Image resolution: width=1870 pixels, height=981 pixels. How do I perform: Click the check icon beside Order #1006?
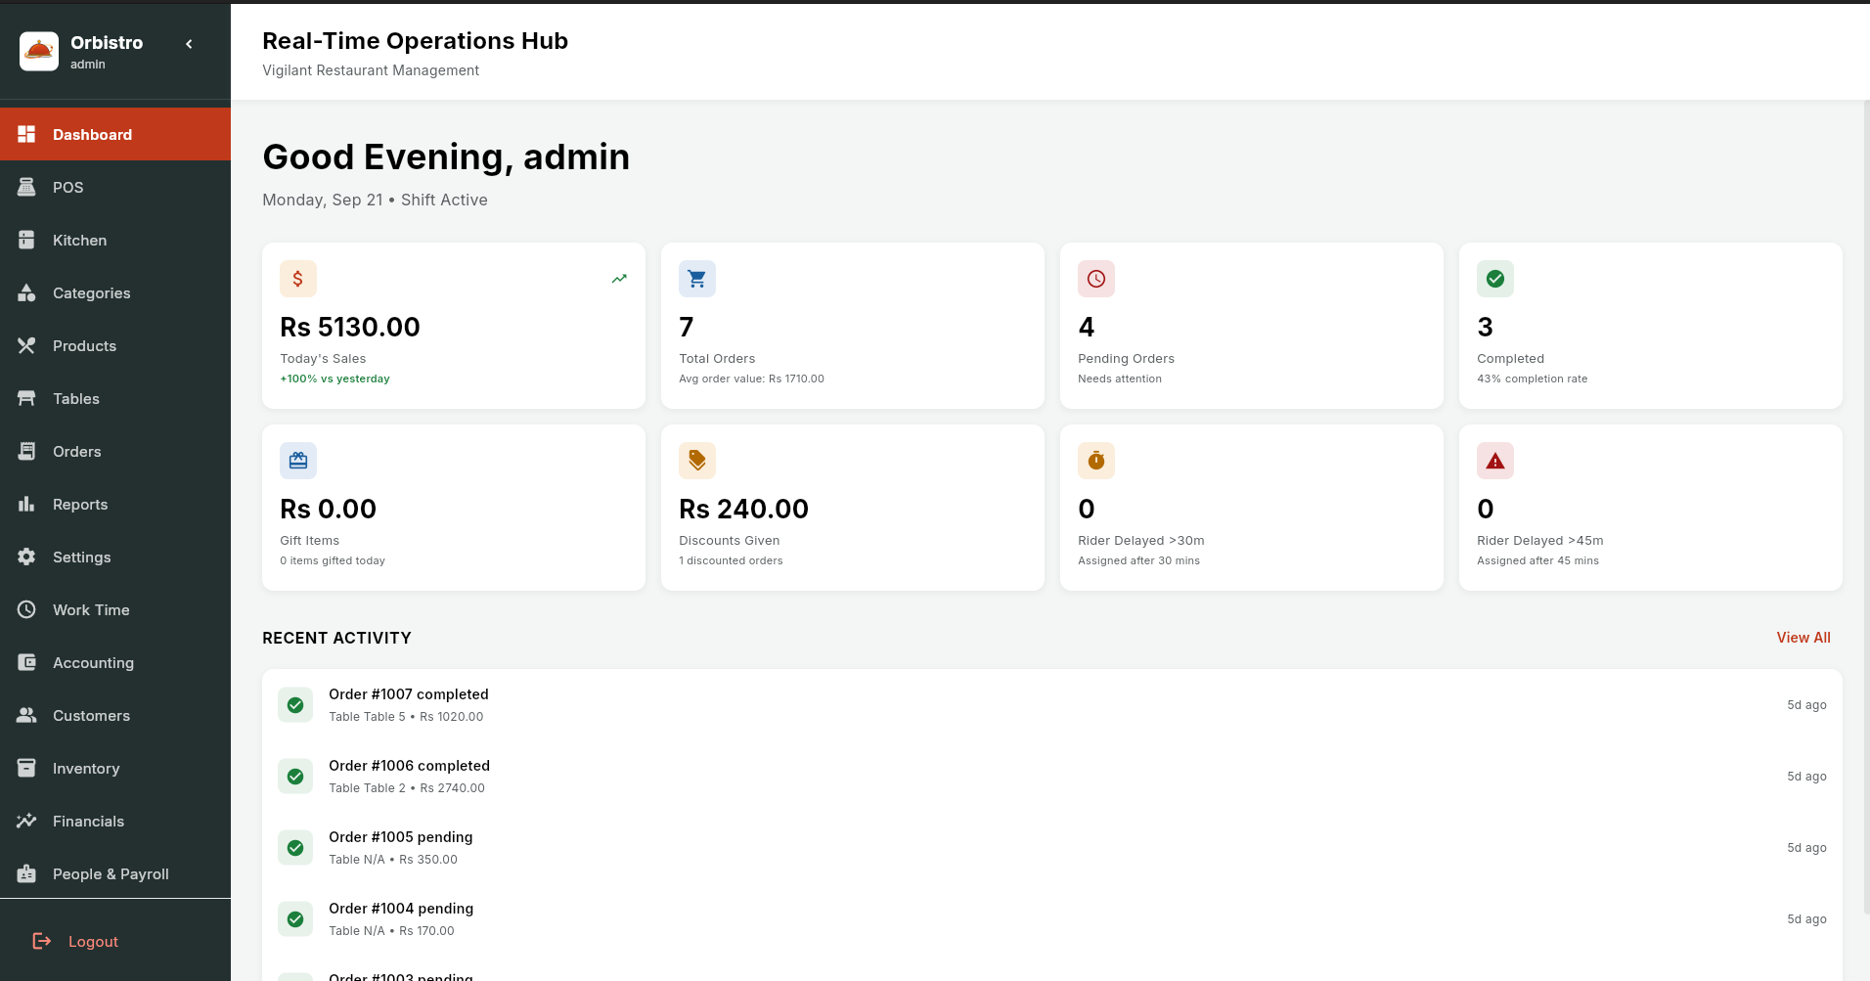[295, 777]
